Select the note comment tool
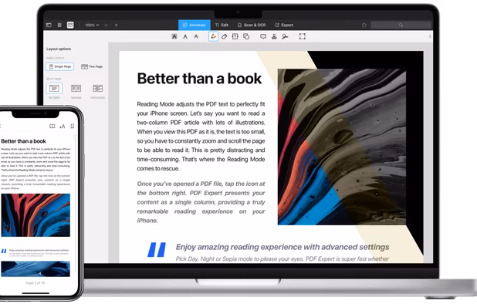Screen dimensions: 477x304 263,36
